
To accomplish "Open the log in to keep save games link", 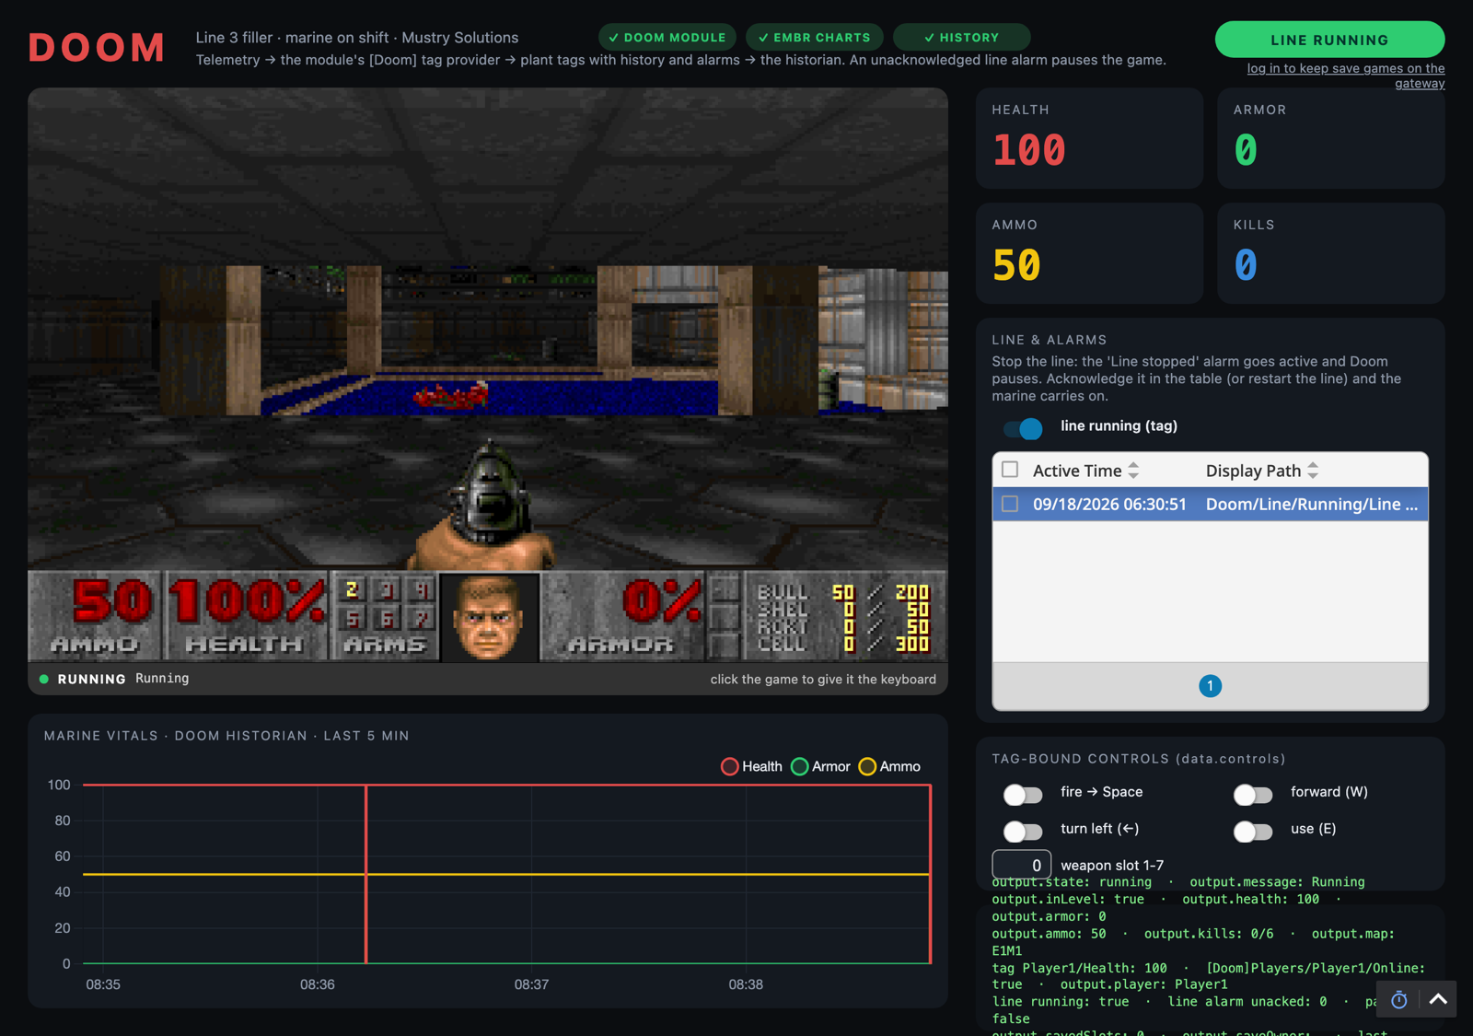I will tap(1345, 76).
